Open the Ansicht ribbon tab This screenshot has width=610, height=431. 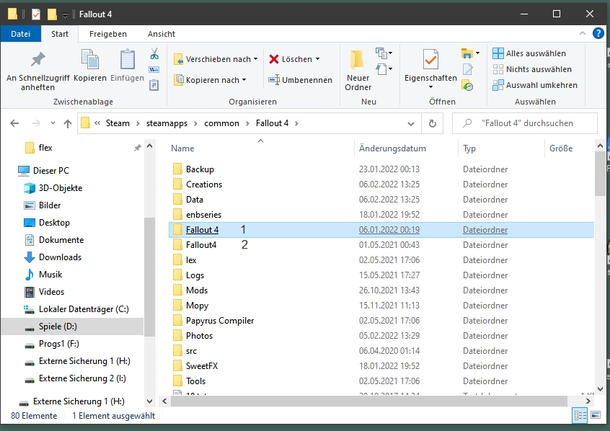coord(161,34)
